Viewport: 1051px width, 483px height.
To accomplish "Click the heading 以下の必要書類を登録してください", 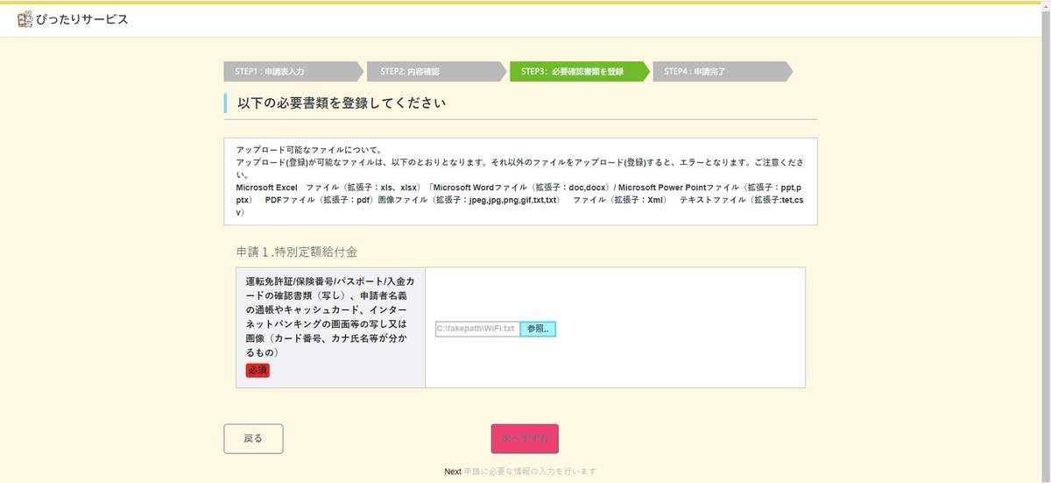I will coord(342,103).
